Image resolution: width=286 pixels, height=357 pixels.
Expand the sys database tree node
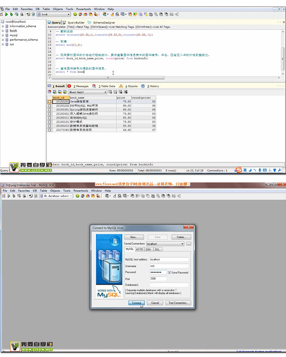click(x=3, y=44)
